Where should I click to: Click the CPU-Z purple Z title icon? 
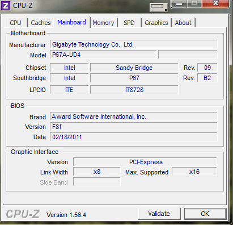[x=6, y=5]
